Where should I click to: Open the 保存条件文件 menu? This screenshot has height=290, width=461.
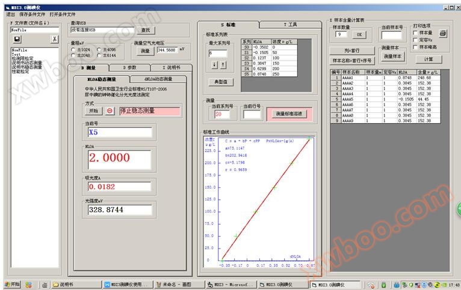point(32,14)
